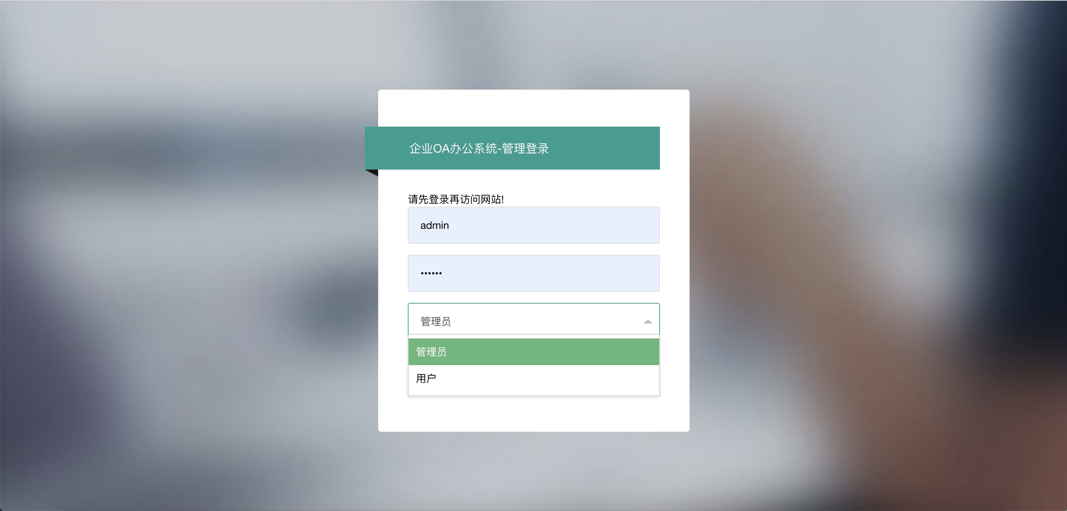Viewport: 1067px width, 511px height.
Task: Click the role selector box showing 管理员
Action: point(533,319)
